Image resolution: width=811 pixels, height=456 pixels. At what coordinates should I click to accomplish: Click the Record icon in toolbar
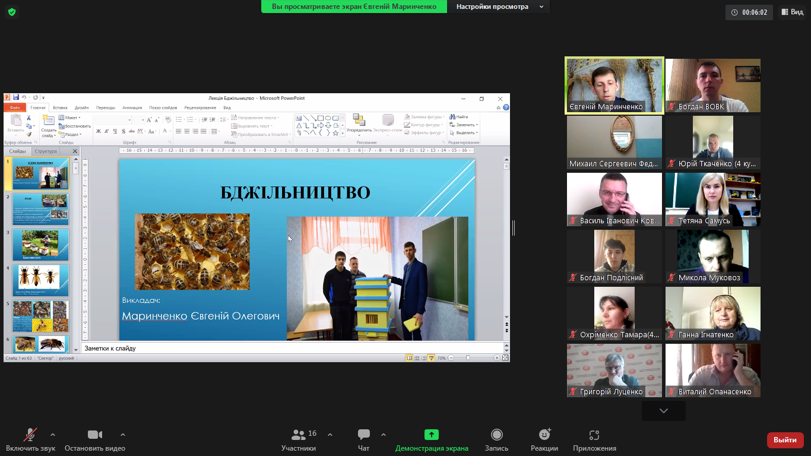[x=496, y=435]
